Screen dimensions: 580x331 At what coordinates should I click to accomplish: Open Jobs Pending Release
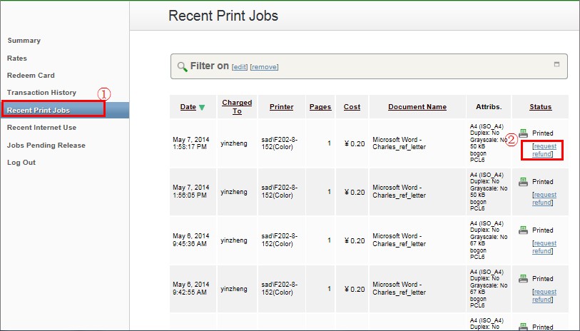tap(46, 145)
